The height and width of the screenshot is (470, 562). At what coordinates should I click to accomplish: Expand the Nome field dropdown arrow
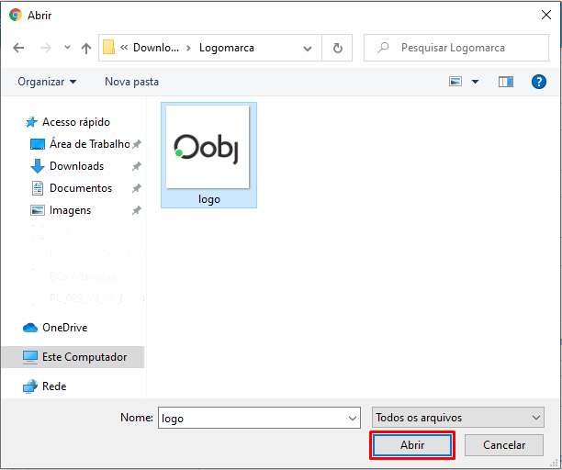tap(353, 418)
